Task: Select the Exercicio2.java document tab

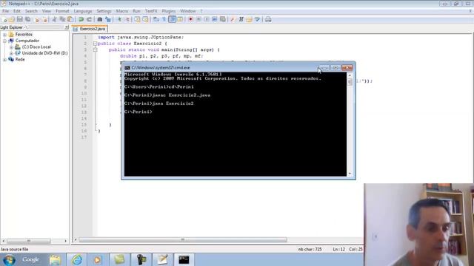Action: coord(90,29)
